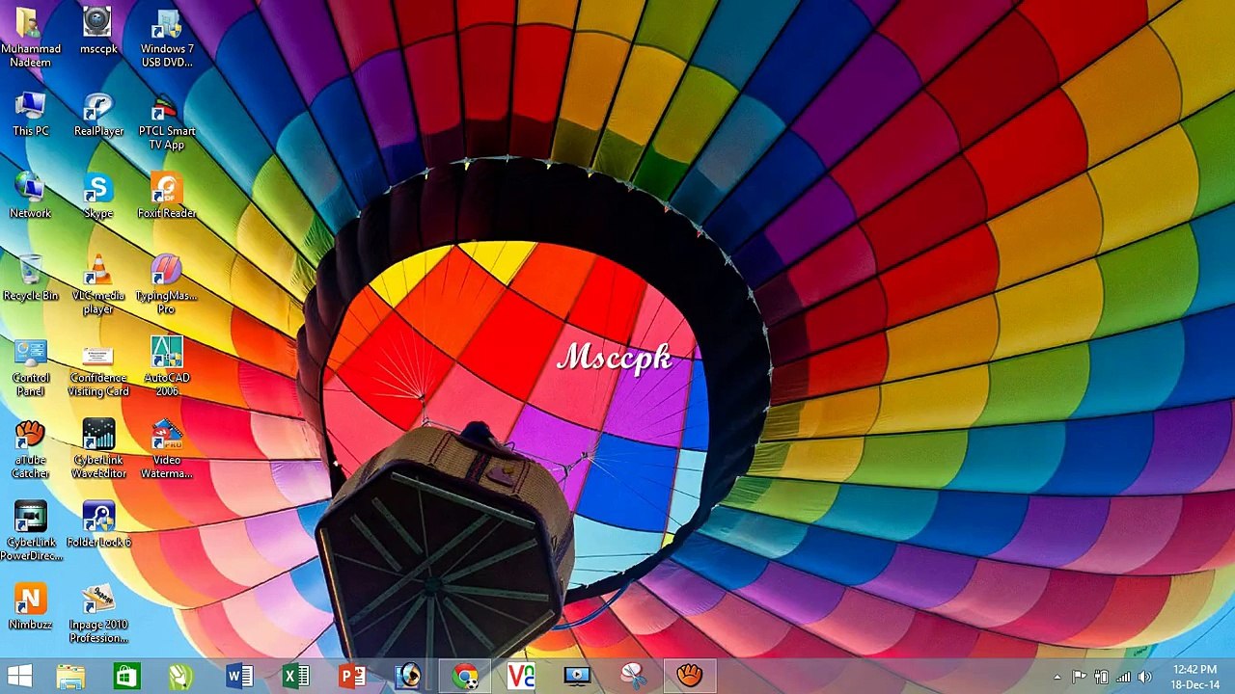Select the Control Panel desktop icon

[x=31, y=367]
